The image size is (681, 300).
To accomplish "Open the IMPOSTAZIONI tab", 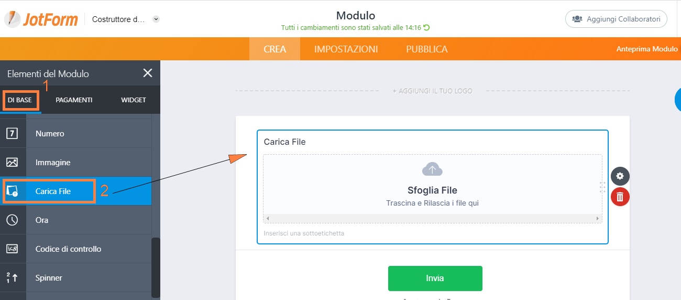I will [346, 49].
